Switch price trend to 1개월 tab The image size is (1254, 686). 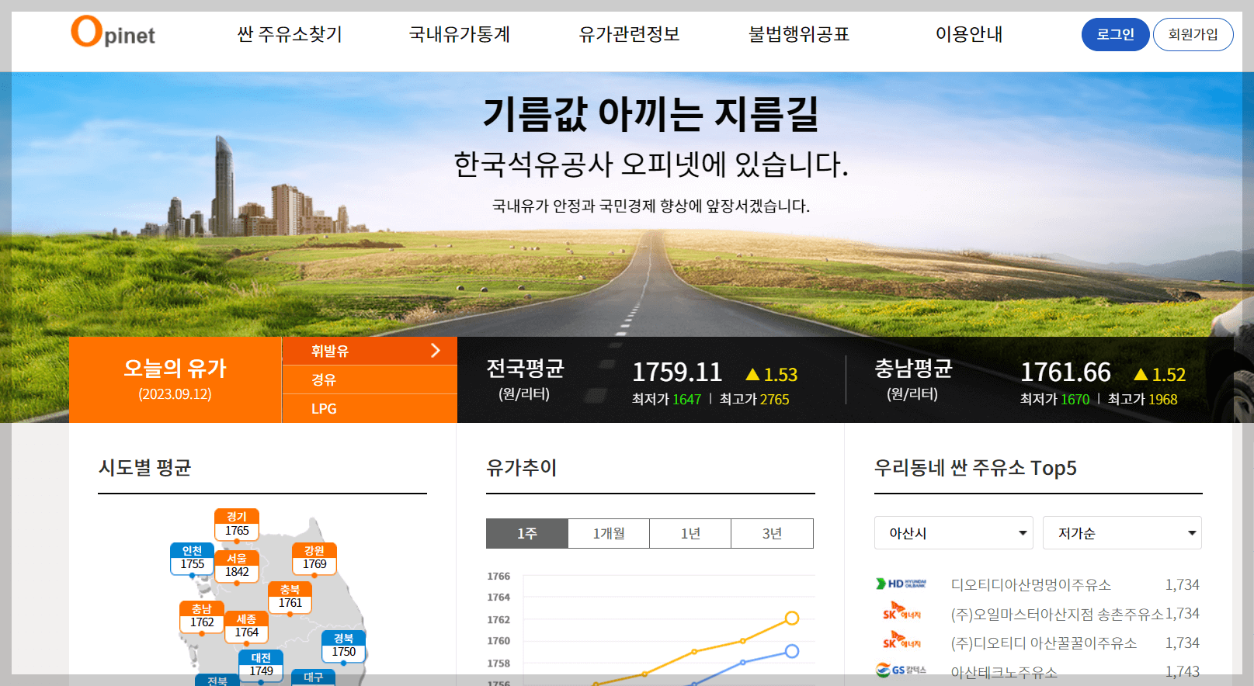[x=609, y=533]
